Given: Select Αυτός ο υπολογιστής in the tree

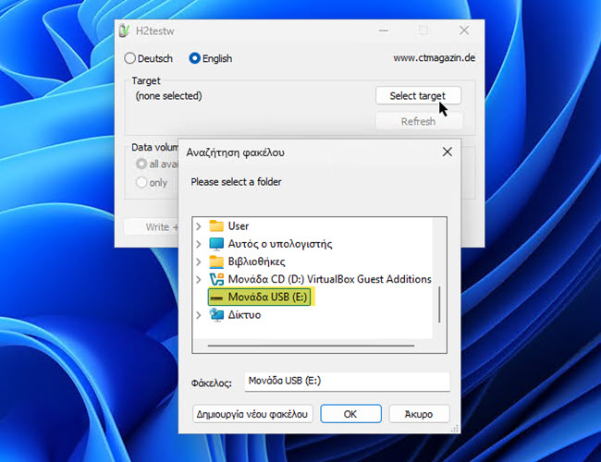Looking at the screenshot, I should [280, 244].
